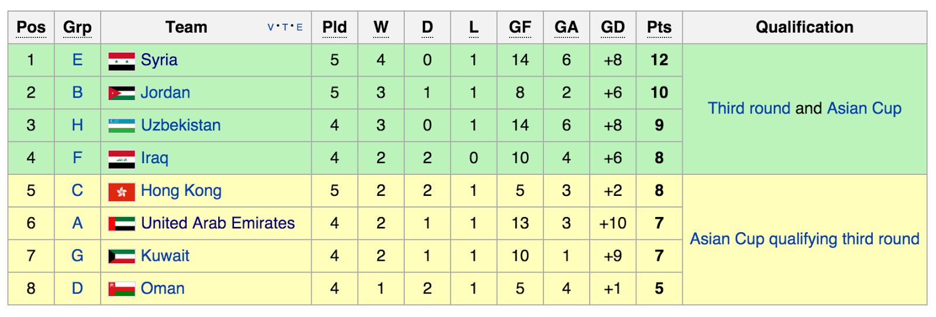
Task: Click the GD column header abbreviation
Action: [x=613, y=27]
